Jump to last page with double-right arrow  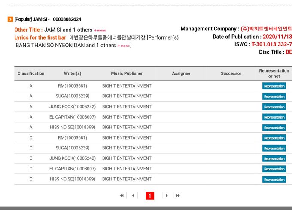pos(178,195)
